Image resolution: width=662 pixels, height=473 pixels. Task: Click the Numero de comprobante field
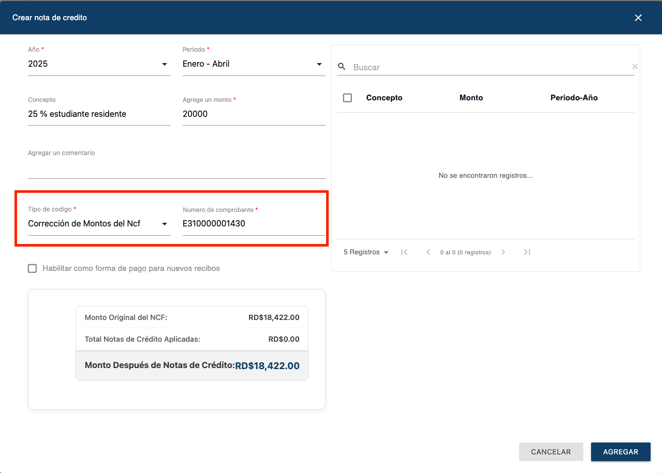pyautogui.click(x=253, y=224)
